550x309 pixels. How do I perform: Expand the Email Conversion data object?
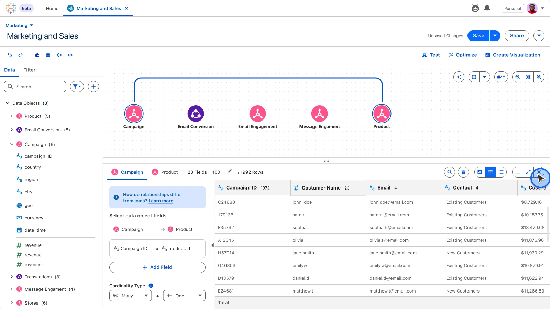(12, 130)
